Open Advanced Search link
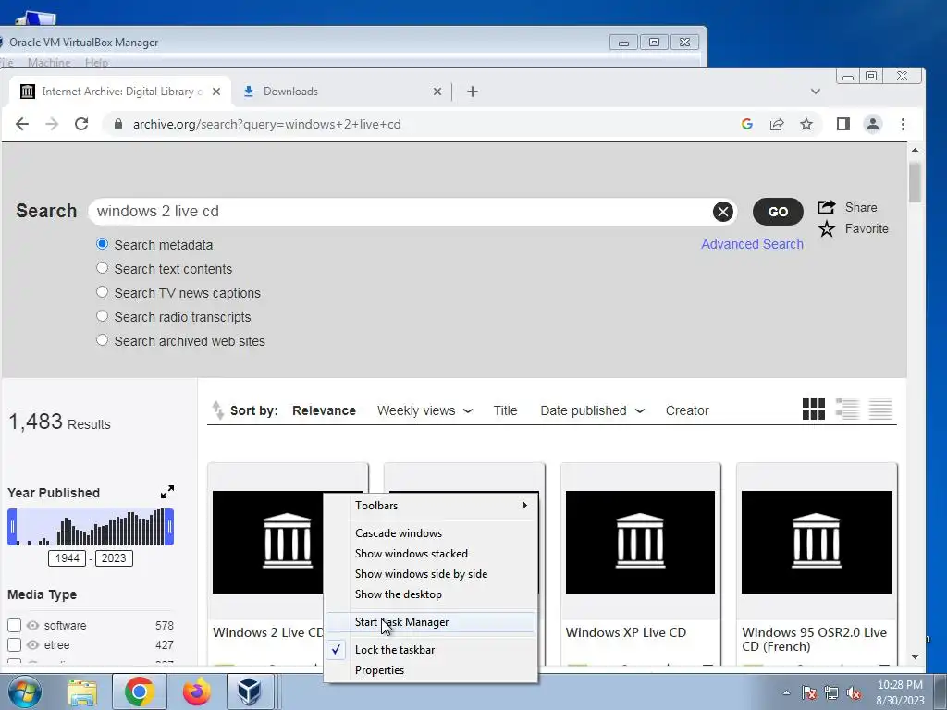This screenshot has height=710, width=947. coord(752,244)
